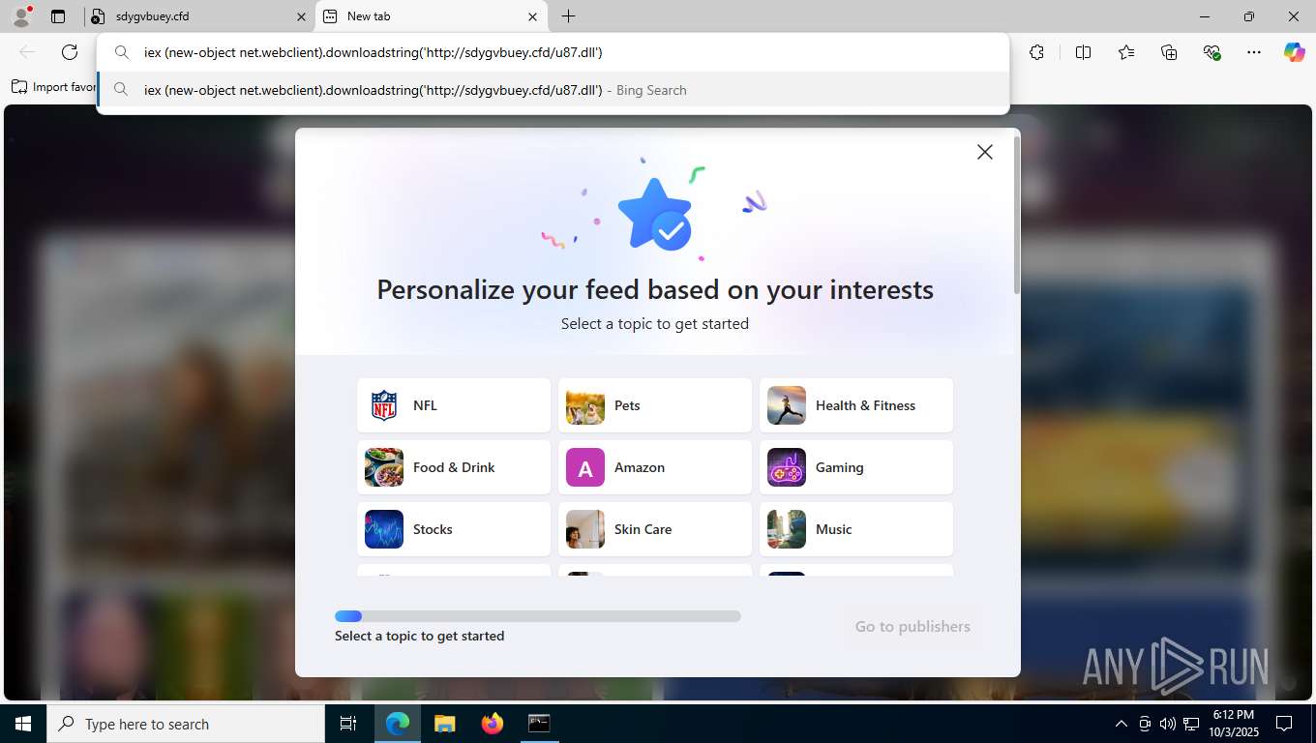Open the Copilot icon

pyautogui.click(x=1295, y=52)
